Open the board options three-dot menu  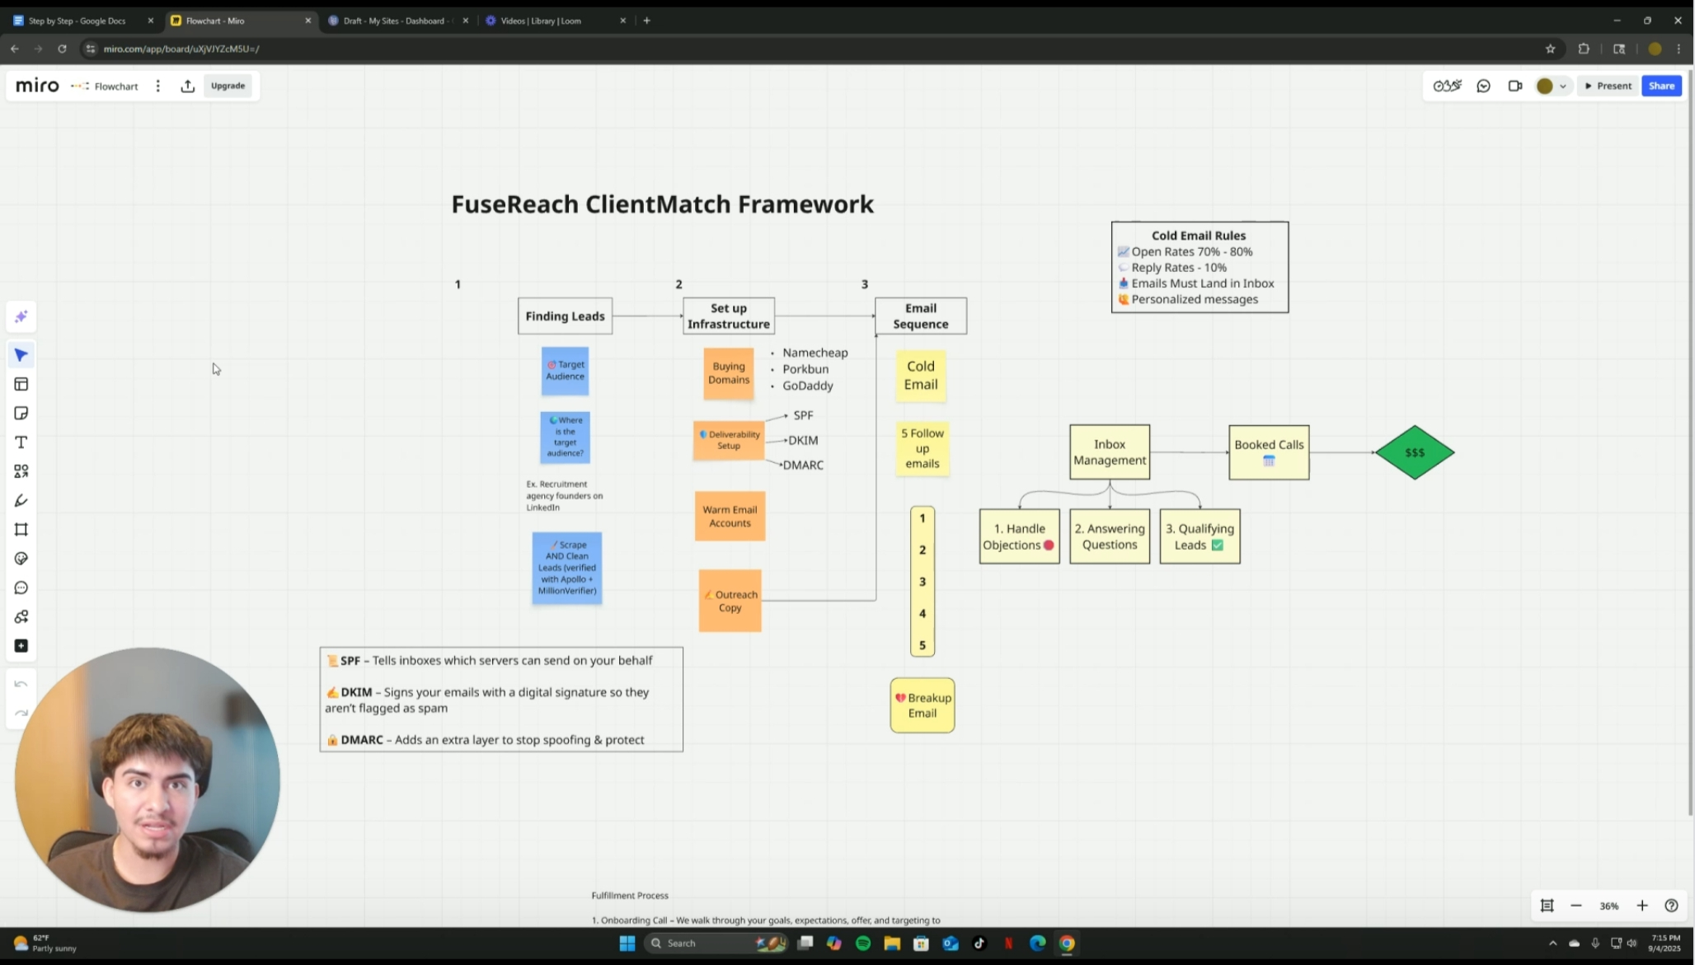[158, 86]
